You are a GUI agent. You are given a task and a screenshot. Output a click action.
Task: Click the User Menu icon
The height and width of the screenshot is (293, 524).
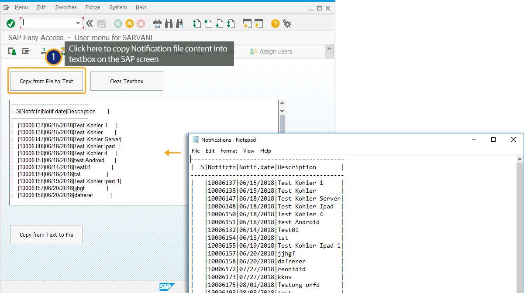pyautogui.click(x=12, y=51)
